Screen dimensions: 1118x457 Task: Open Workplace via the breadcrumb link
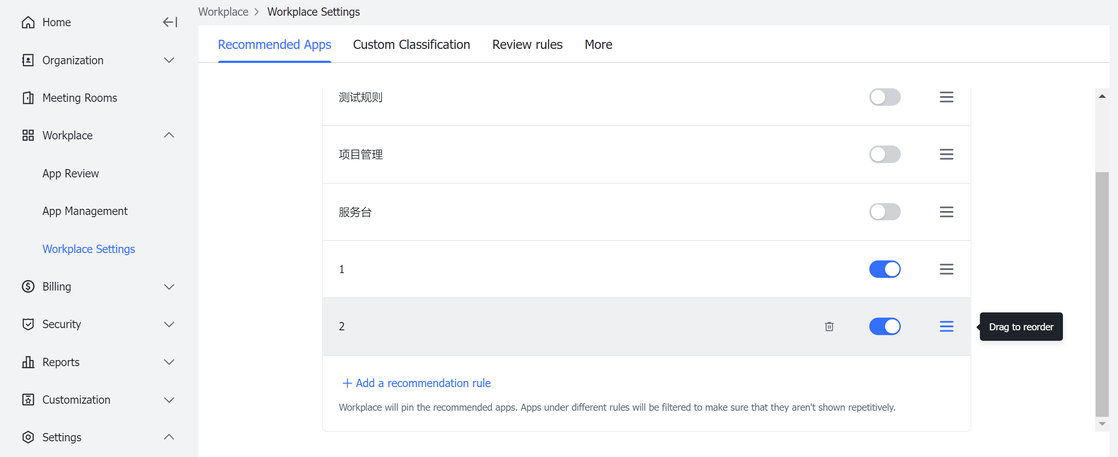223,12
